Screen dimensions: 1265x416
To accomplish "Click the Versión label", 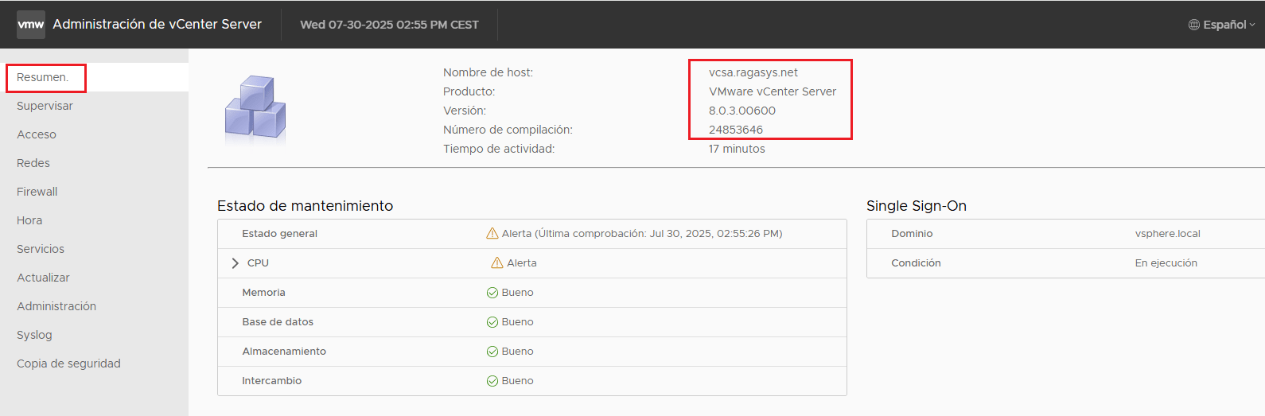I will (x=465, y=111).
